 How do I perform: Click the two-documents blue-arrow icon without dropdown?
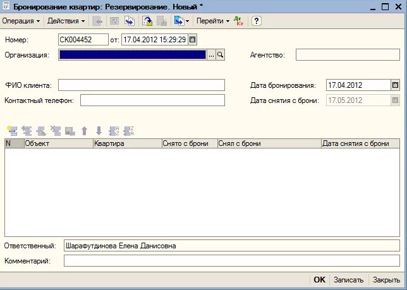click(130, 21)
